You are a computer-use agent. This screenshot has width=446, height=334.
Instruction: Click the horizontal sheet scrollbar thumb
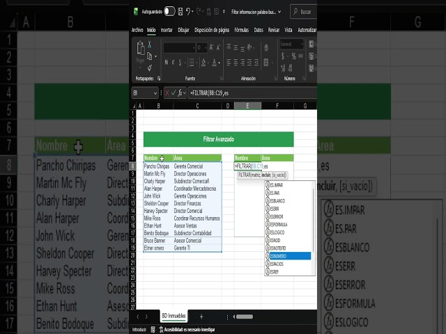[x=245, y=317]
